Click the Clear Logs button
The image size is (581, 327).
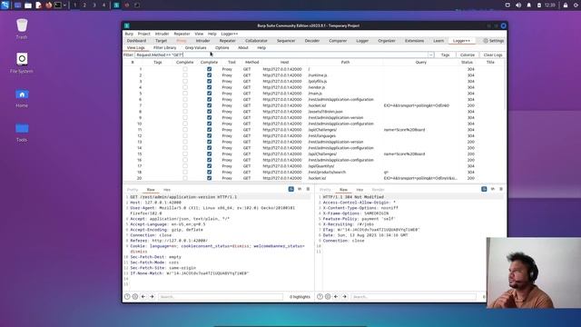click(493, 54)
